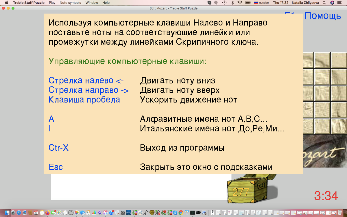Open Skype icon in dock
The height and width of the screenshot is (217, 347).
click(175, 213)
